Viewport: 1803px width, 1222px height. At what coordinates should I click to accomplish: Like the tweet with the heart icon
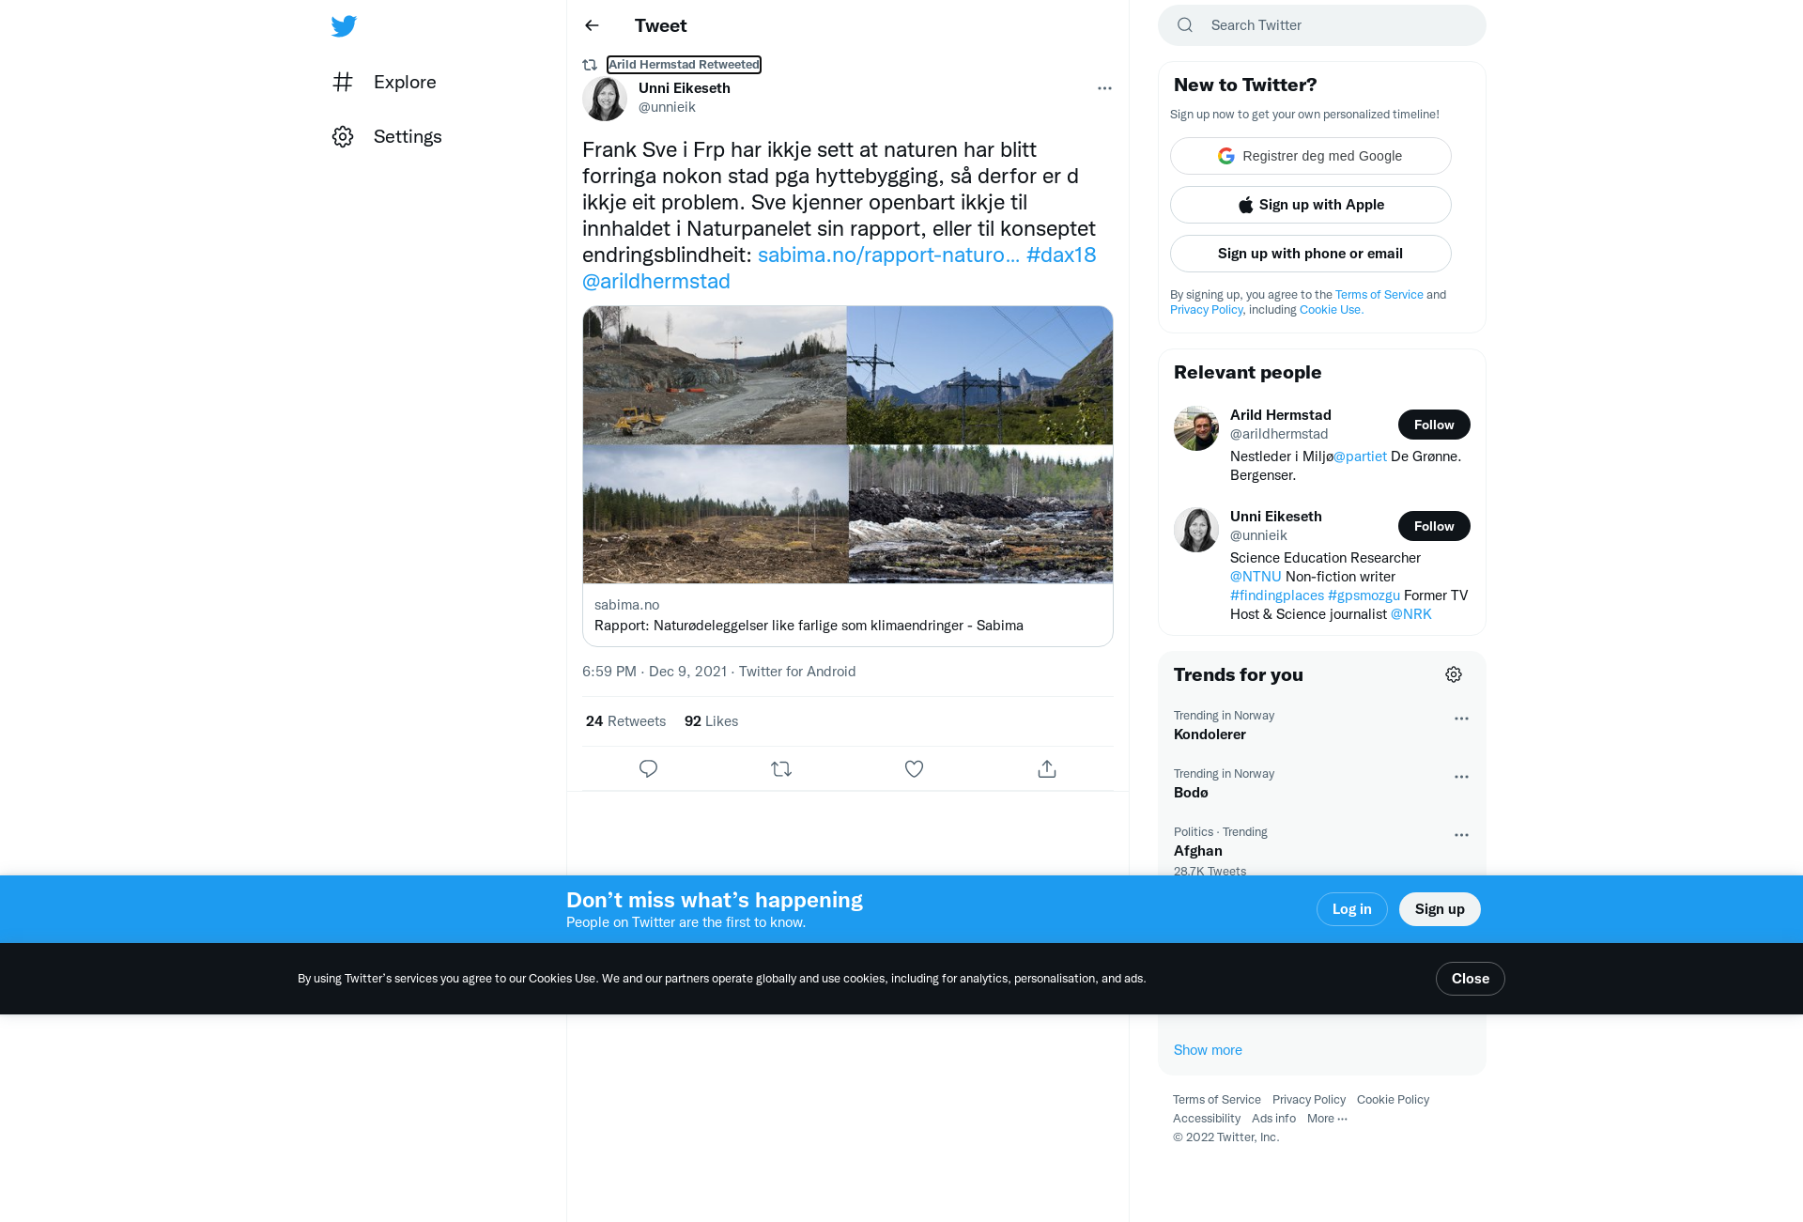click(x=914, y=769)
